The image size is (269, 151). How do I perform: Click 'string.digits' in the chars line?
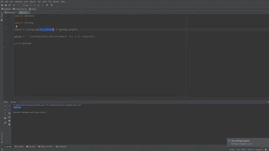pyautogui.click(x=68, y=30)
